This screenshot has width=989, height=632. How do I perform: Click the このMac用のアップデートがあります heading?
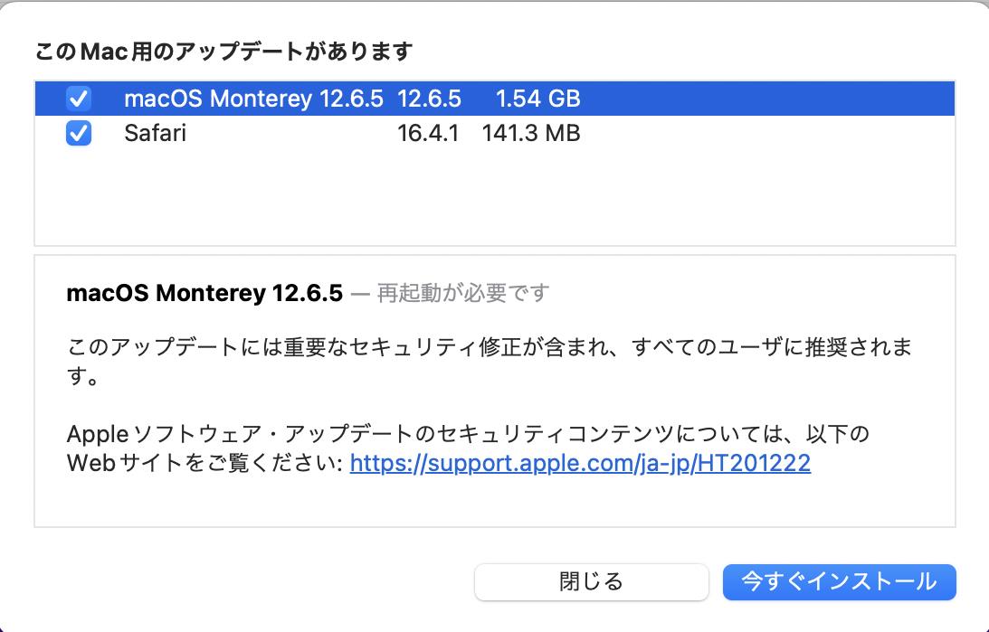coord(223,51)
